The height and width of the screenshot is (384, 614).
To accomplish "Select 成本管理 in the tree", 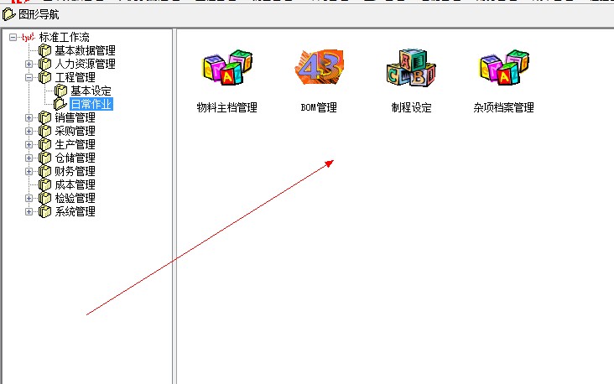I will pyautogui.click(x=75, y=184).
